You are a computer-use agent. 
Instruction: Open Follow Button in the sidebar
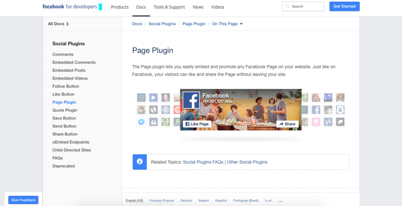[x=66, y=86]
